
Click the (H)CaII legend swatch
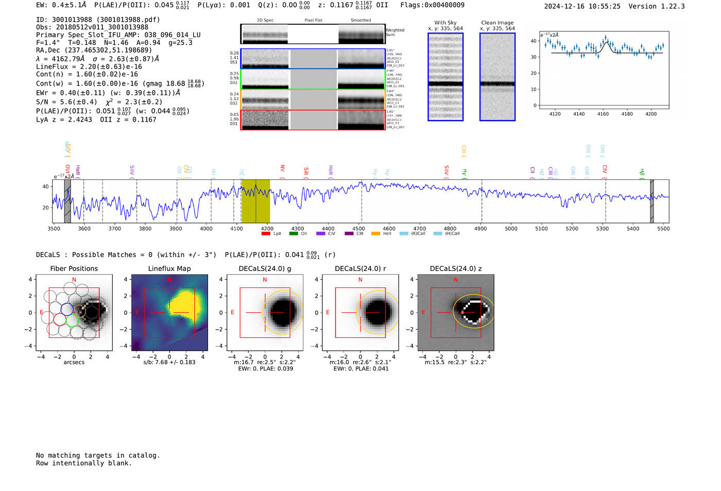pos(438,233)
